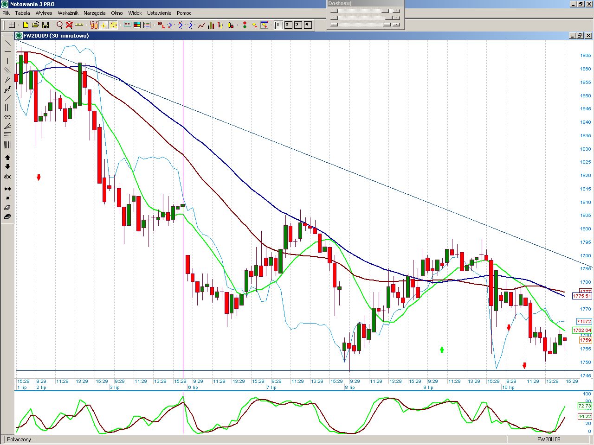Pick the abc text annotation tool

(7, 177)
